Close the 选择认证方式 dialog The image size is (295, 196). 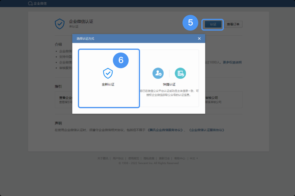point(199,38)
